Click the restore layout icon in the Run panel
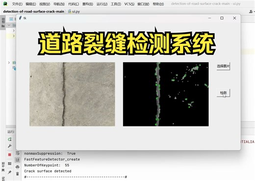 click(10, 163)
